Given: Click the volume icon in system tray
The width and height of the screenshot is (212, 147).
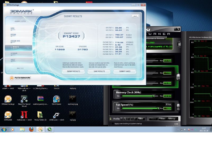Looking at the screenshot, I should 185,130.
